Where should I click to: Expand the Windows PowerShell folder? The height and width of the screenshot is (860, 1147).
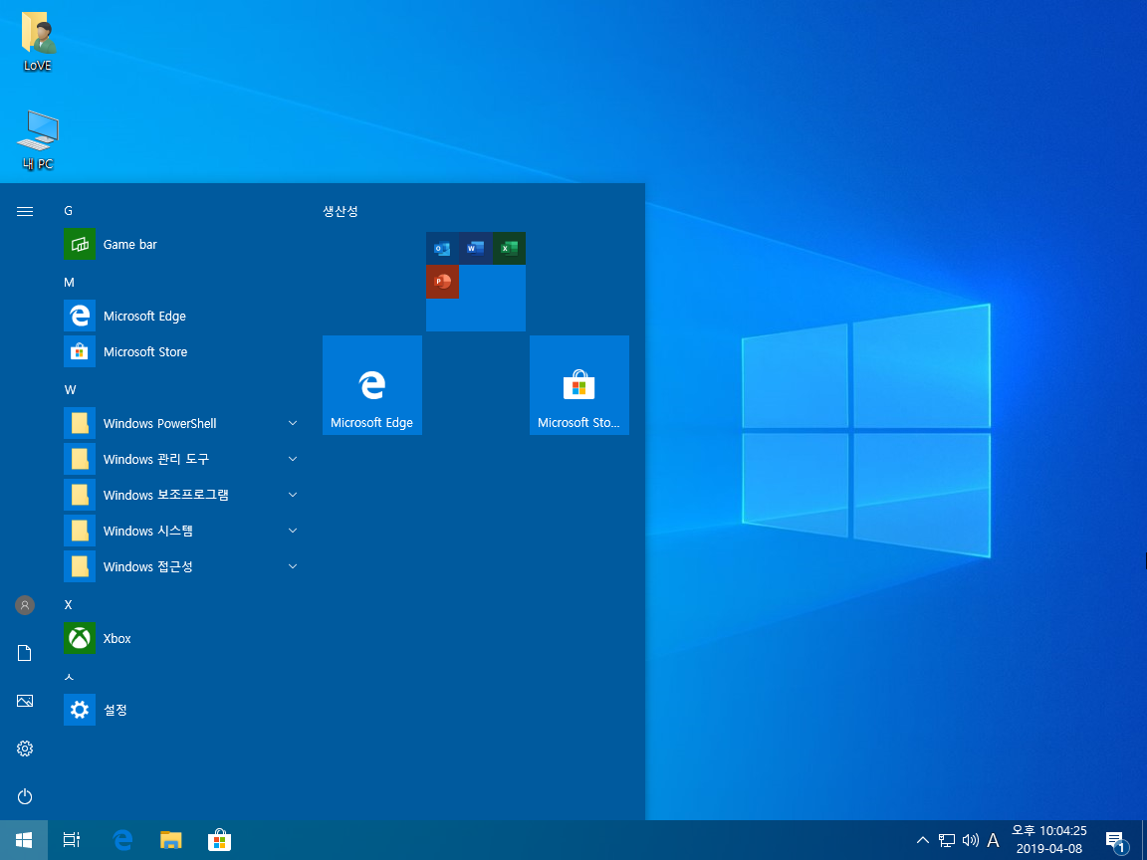tap(181, 423)
